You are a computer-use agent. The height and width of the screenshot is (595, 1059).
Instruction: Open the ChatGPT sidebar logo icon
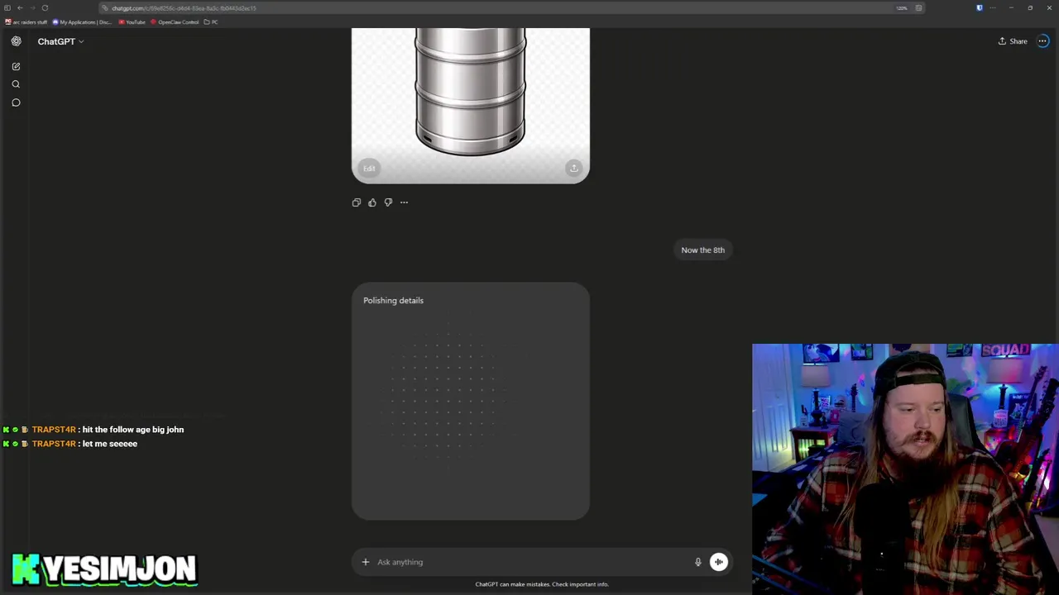16,41
